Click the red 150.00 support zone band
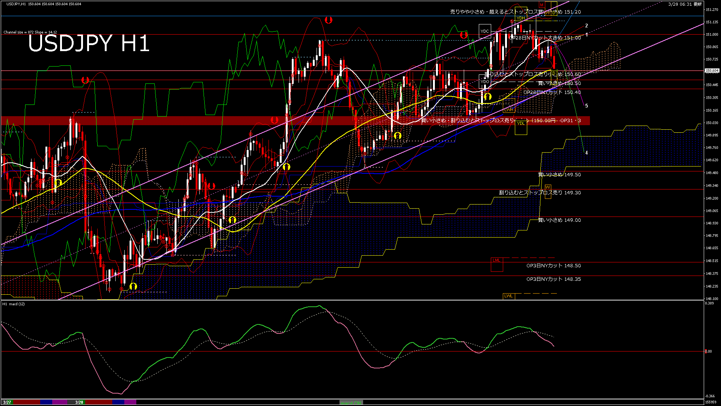This screenshot has width=721, height=406. pos(188,120)
